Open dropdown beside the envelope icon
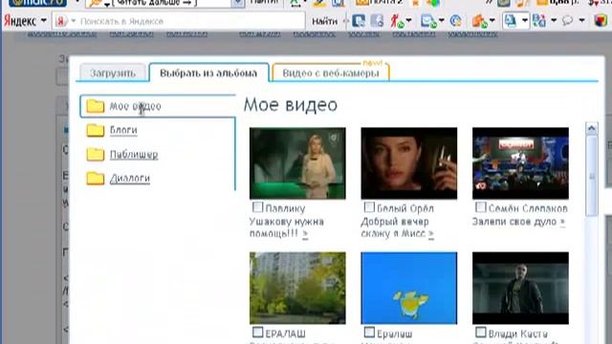The width and height of the screenshot is (612, 344). (442, 20)
